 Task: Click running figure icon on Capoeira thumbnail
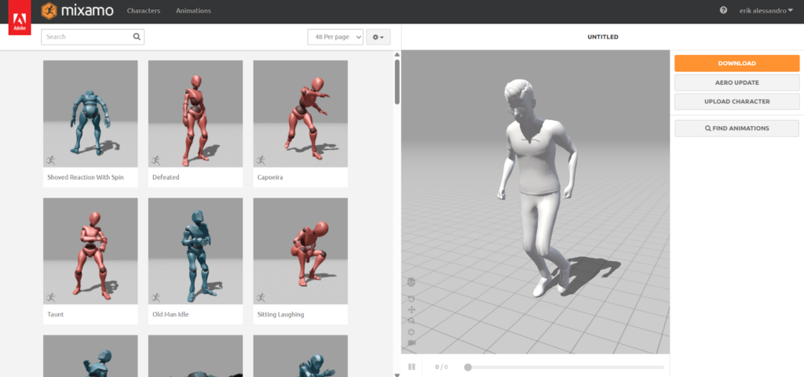[261, 160]
